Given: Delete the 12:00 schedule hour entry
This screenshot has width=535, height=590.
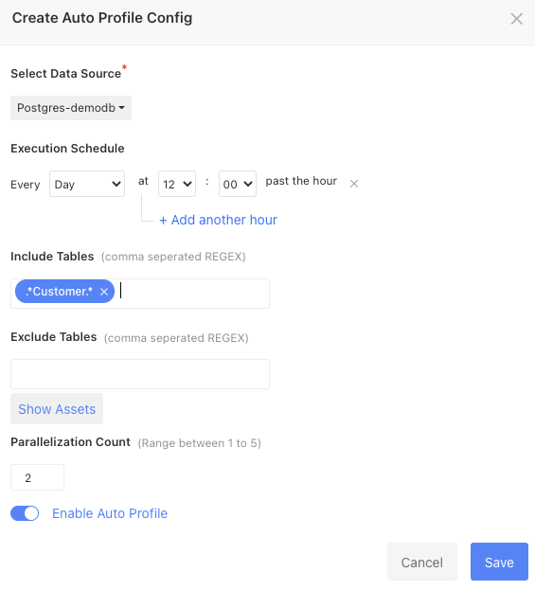Looking at the screenshot, I should click(x=354, y=184).
